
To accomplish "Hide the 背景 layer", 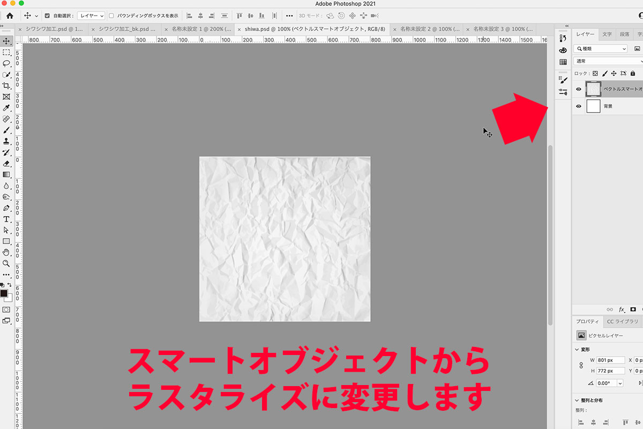I will pyautogui.click(x=578, y=106).
